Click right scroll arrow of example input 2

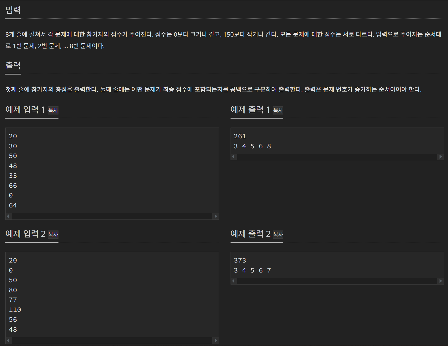tap(216, 340)
